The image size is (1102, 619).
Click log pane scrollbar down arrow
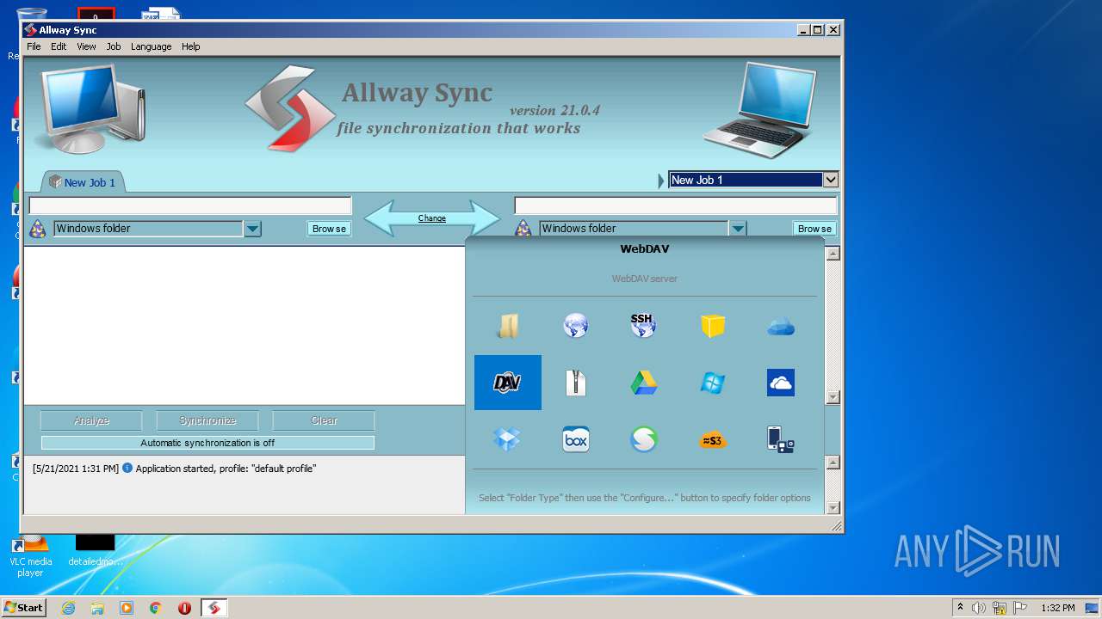[833, 507]
